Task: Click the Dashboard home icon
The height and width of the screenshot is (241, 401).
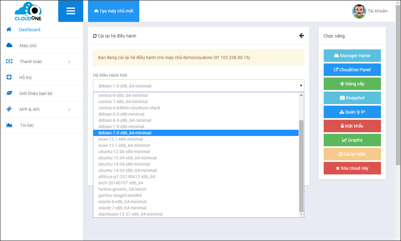Action: coord(9,29)
